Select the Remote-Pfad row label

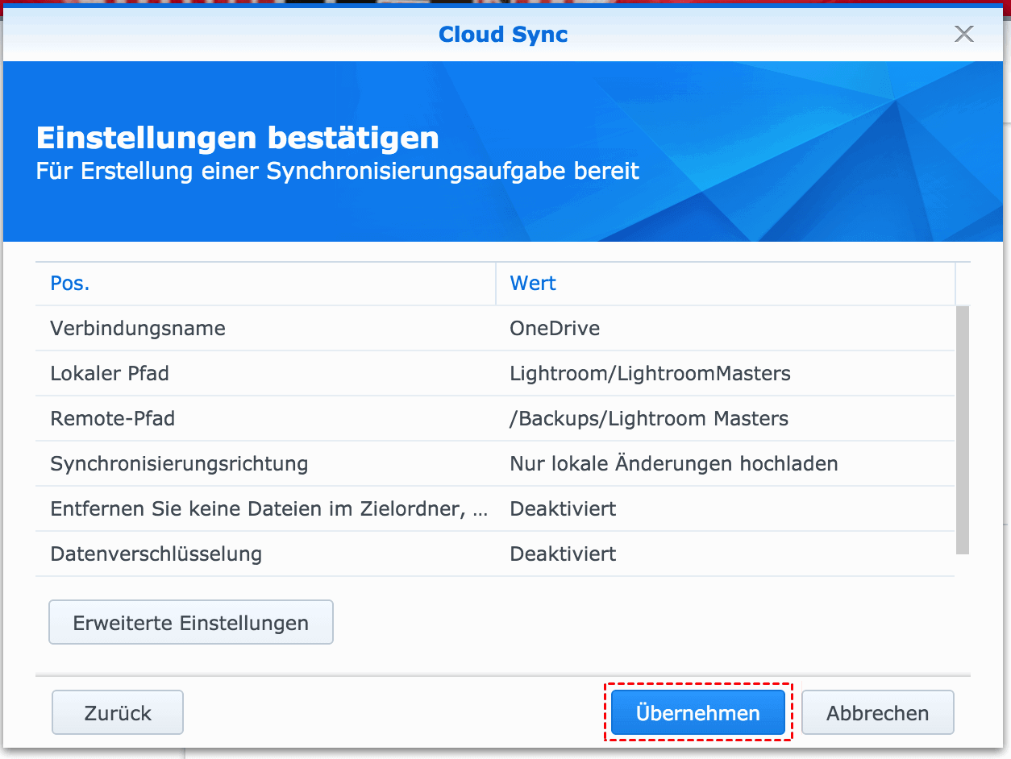tap(113, 419)
